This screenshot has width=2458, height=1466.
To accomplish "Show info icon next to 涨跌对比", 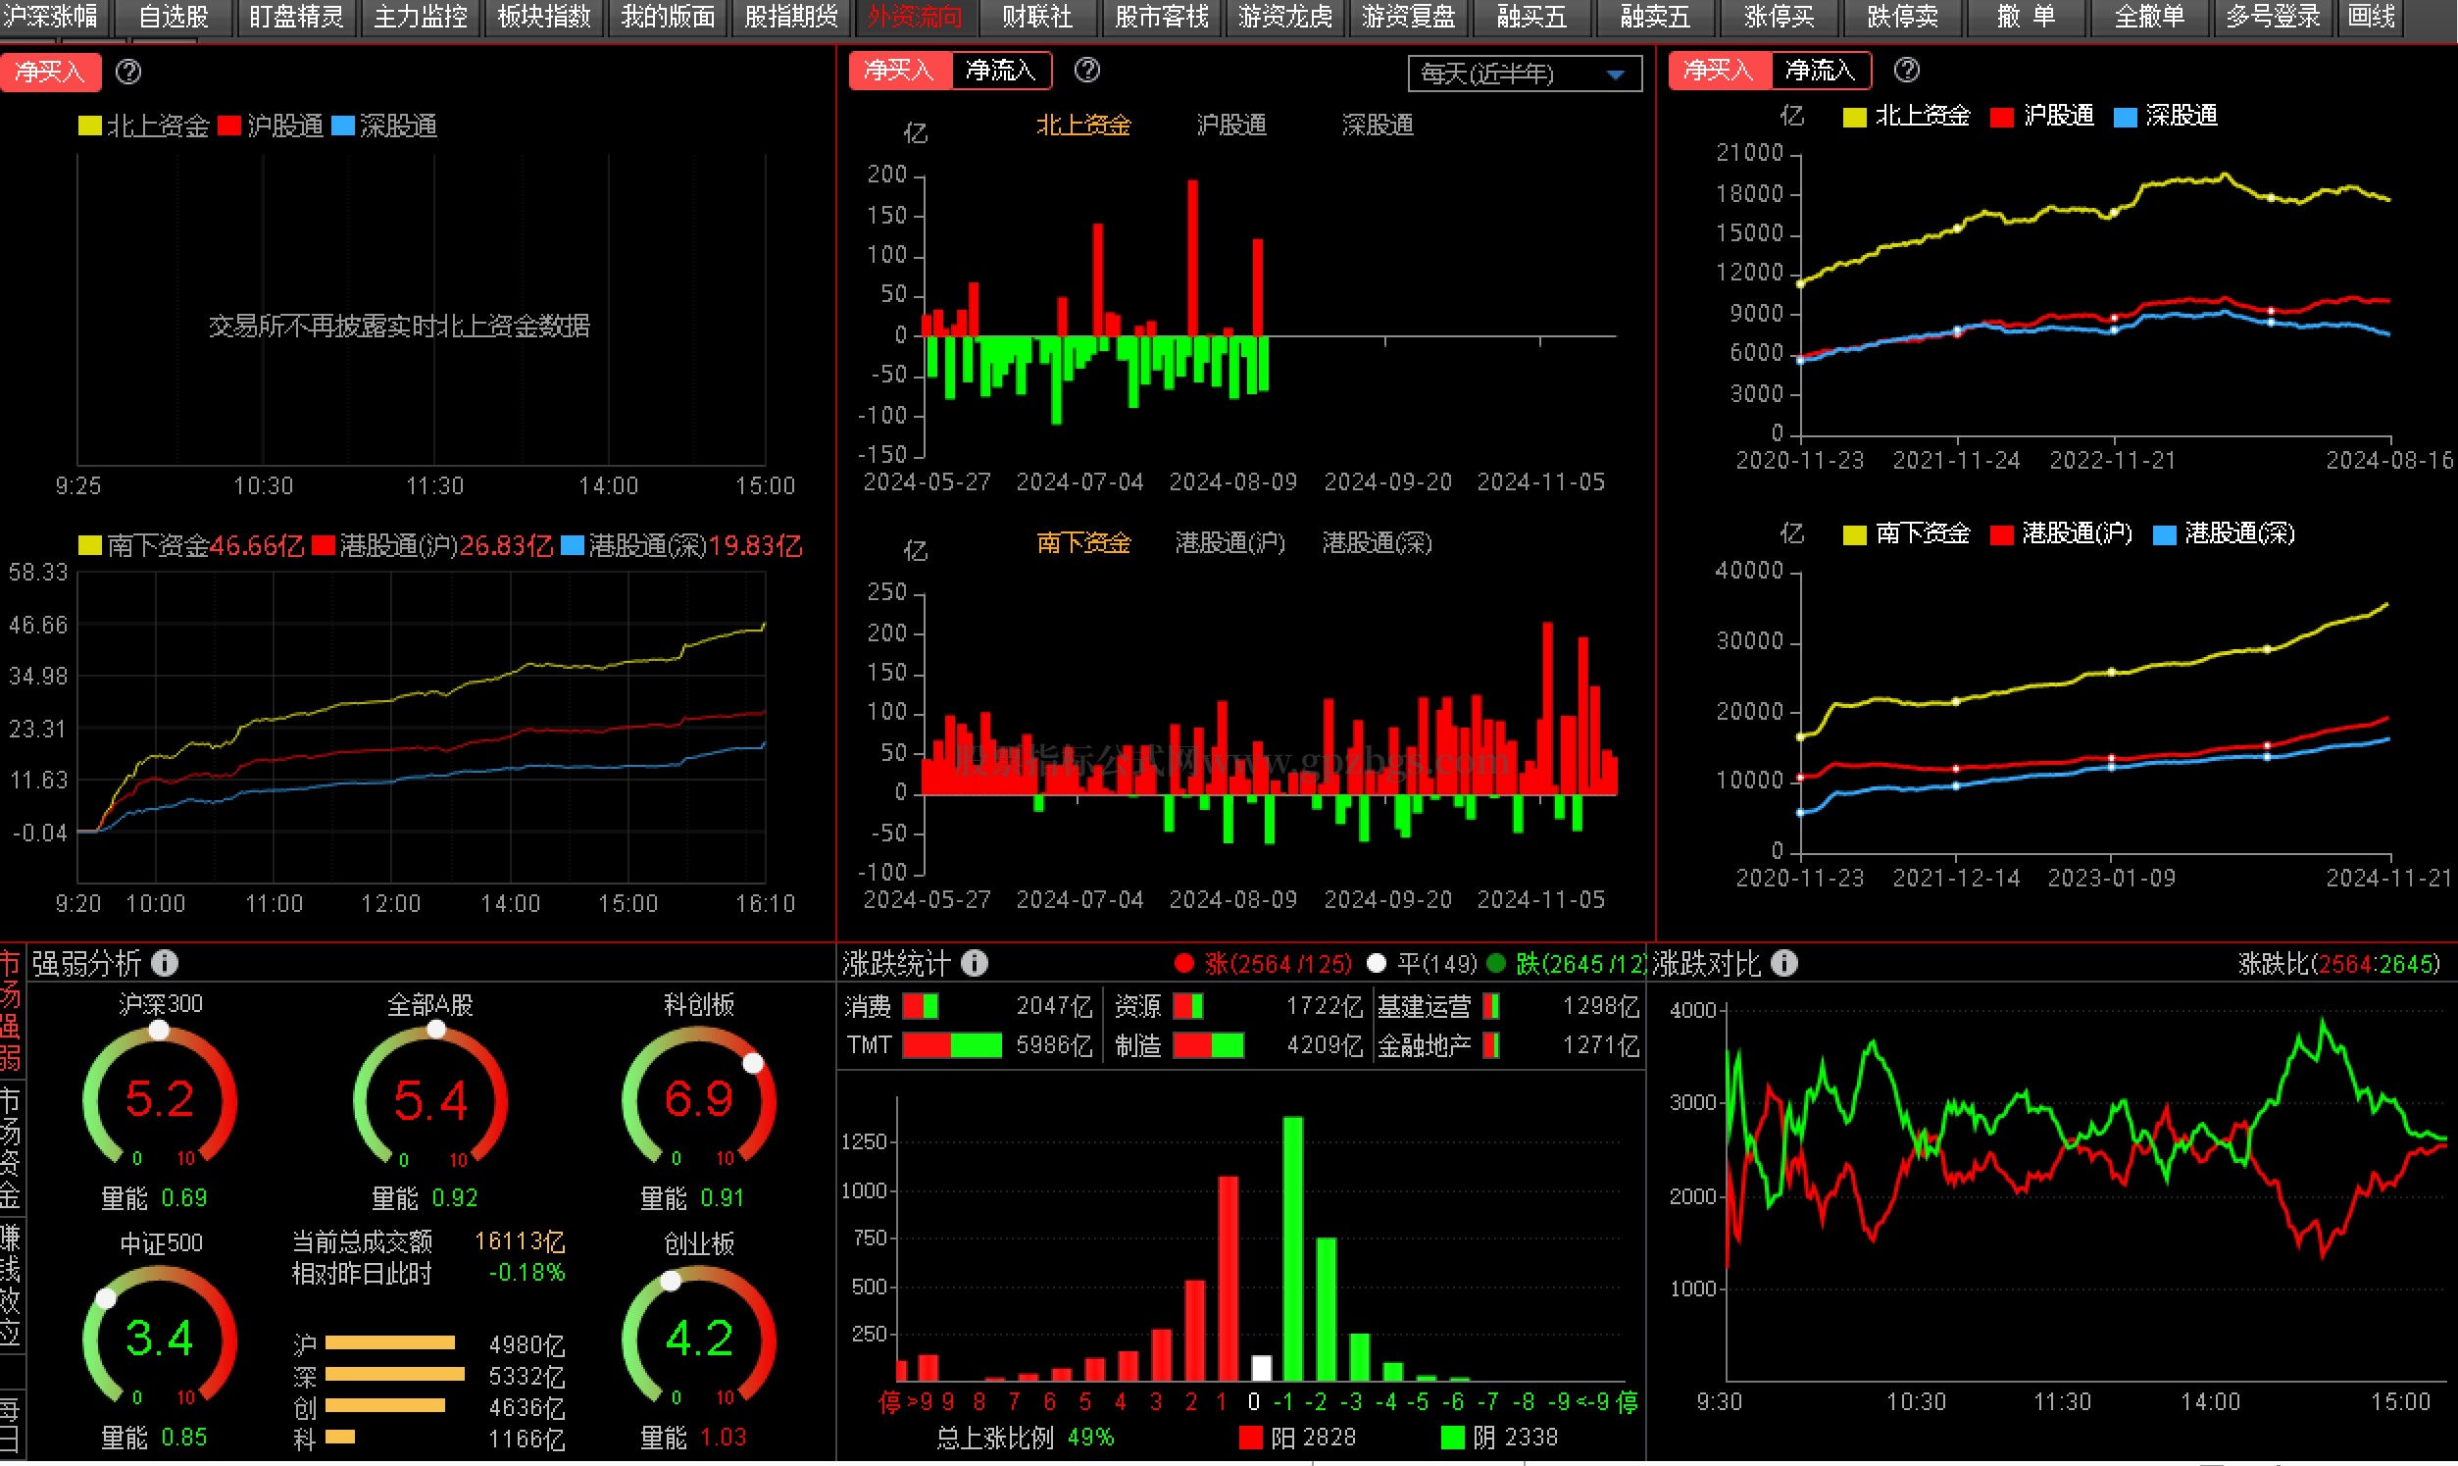I will tap(1784, 962).
